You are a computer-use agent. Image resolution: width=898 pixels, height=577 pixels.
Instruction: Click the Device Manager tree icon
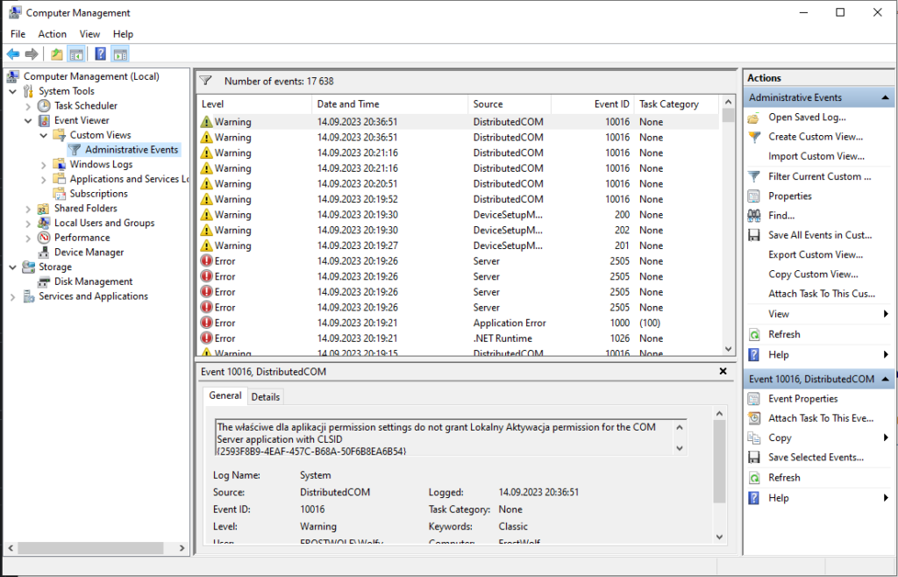pyautogui.click(x=44, y=253)
